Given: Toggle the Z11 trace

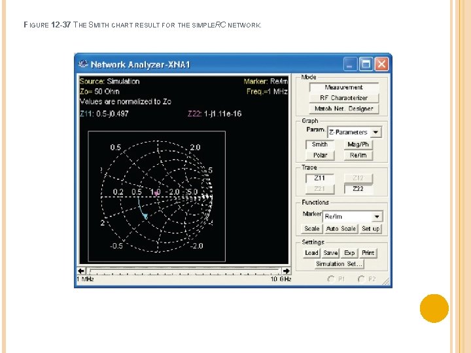Looking at the screenshot, I should [320, 178].
